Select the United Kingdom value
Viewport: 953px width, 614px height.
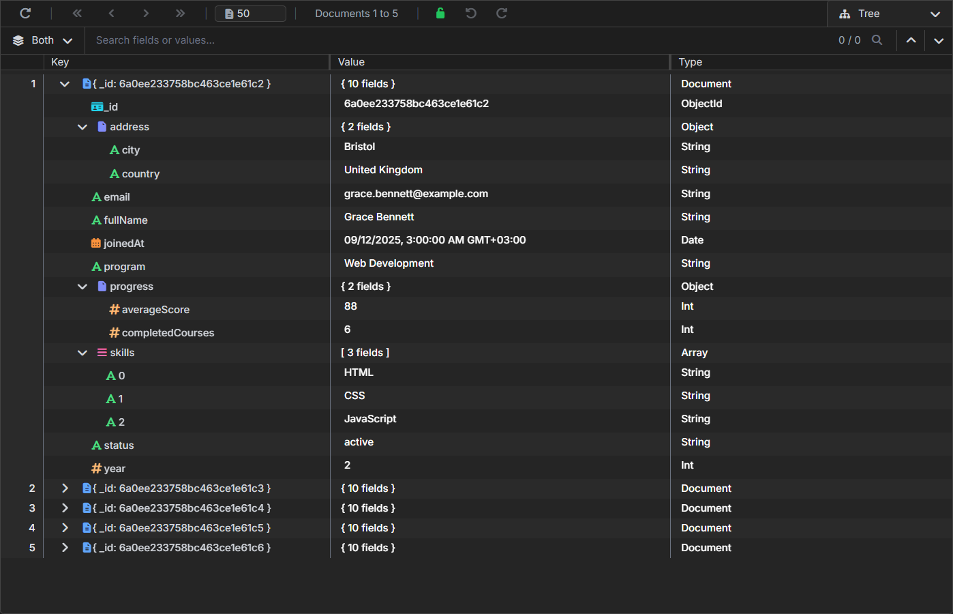383,170
